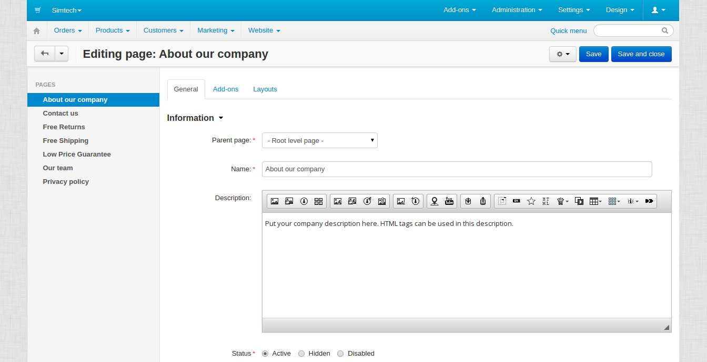Click the first image icon in editor toolbar
Screen dimensions: 707x362
coord(275,201)
